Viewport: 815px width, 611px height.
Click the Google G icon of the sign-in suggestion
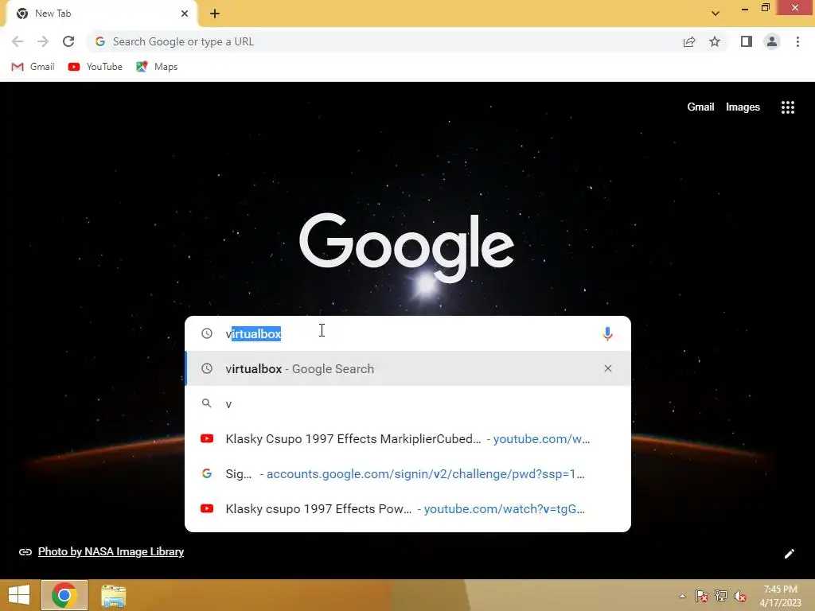pos(207,473)
